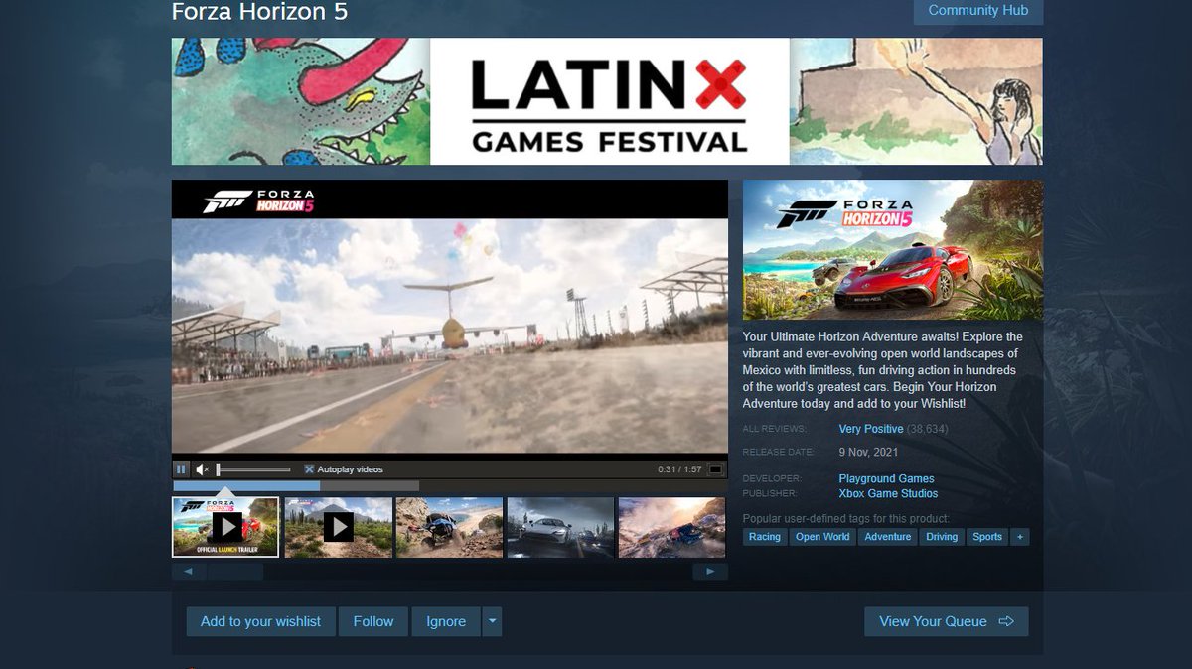View the dusty racing screenshot thumbnail

[x=672, y=527]
